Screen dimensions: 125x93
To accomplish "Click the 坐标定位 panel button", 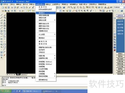I will pyautogui.click(x=120, y=16).
